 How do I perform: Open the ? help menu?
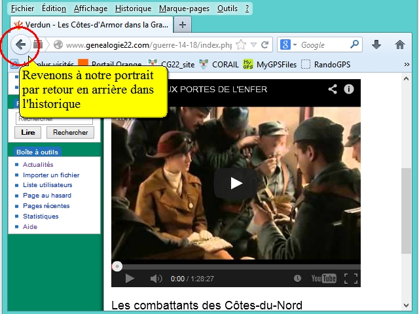[247, 9]
